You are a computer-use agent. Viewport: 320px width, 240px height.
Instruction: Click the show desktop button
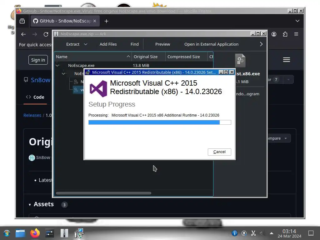311,233
